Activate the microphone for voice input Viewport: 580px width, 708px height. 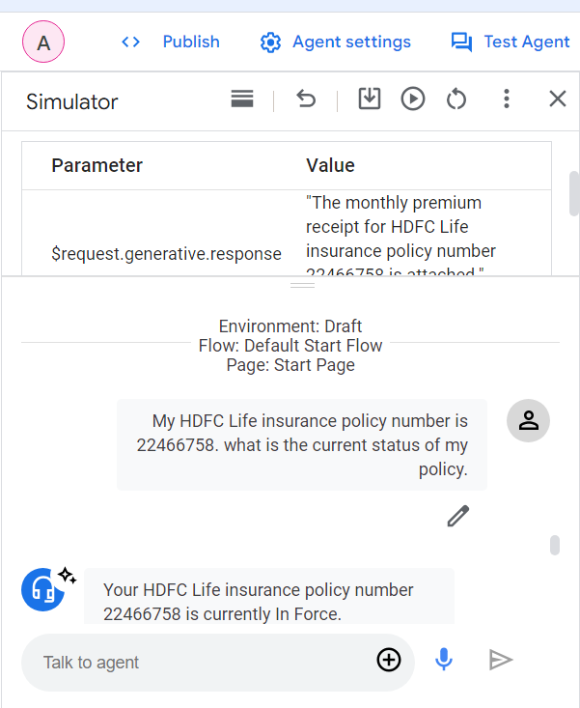443,660
